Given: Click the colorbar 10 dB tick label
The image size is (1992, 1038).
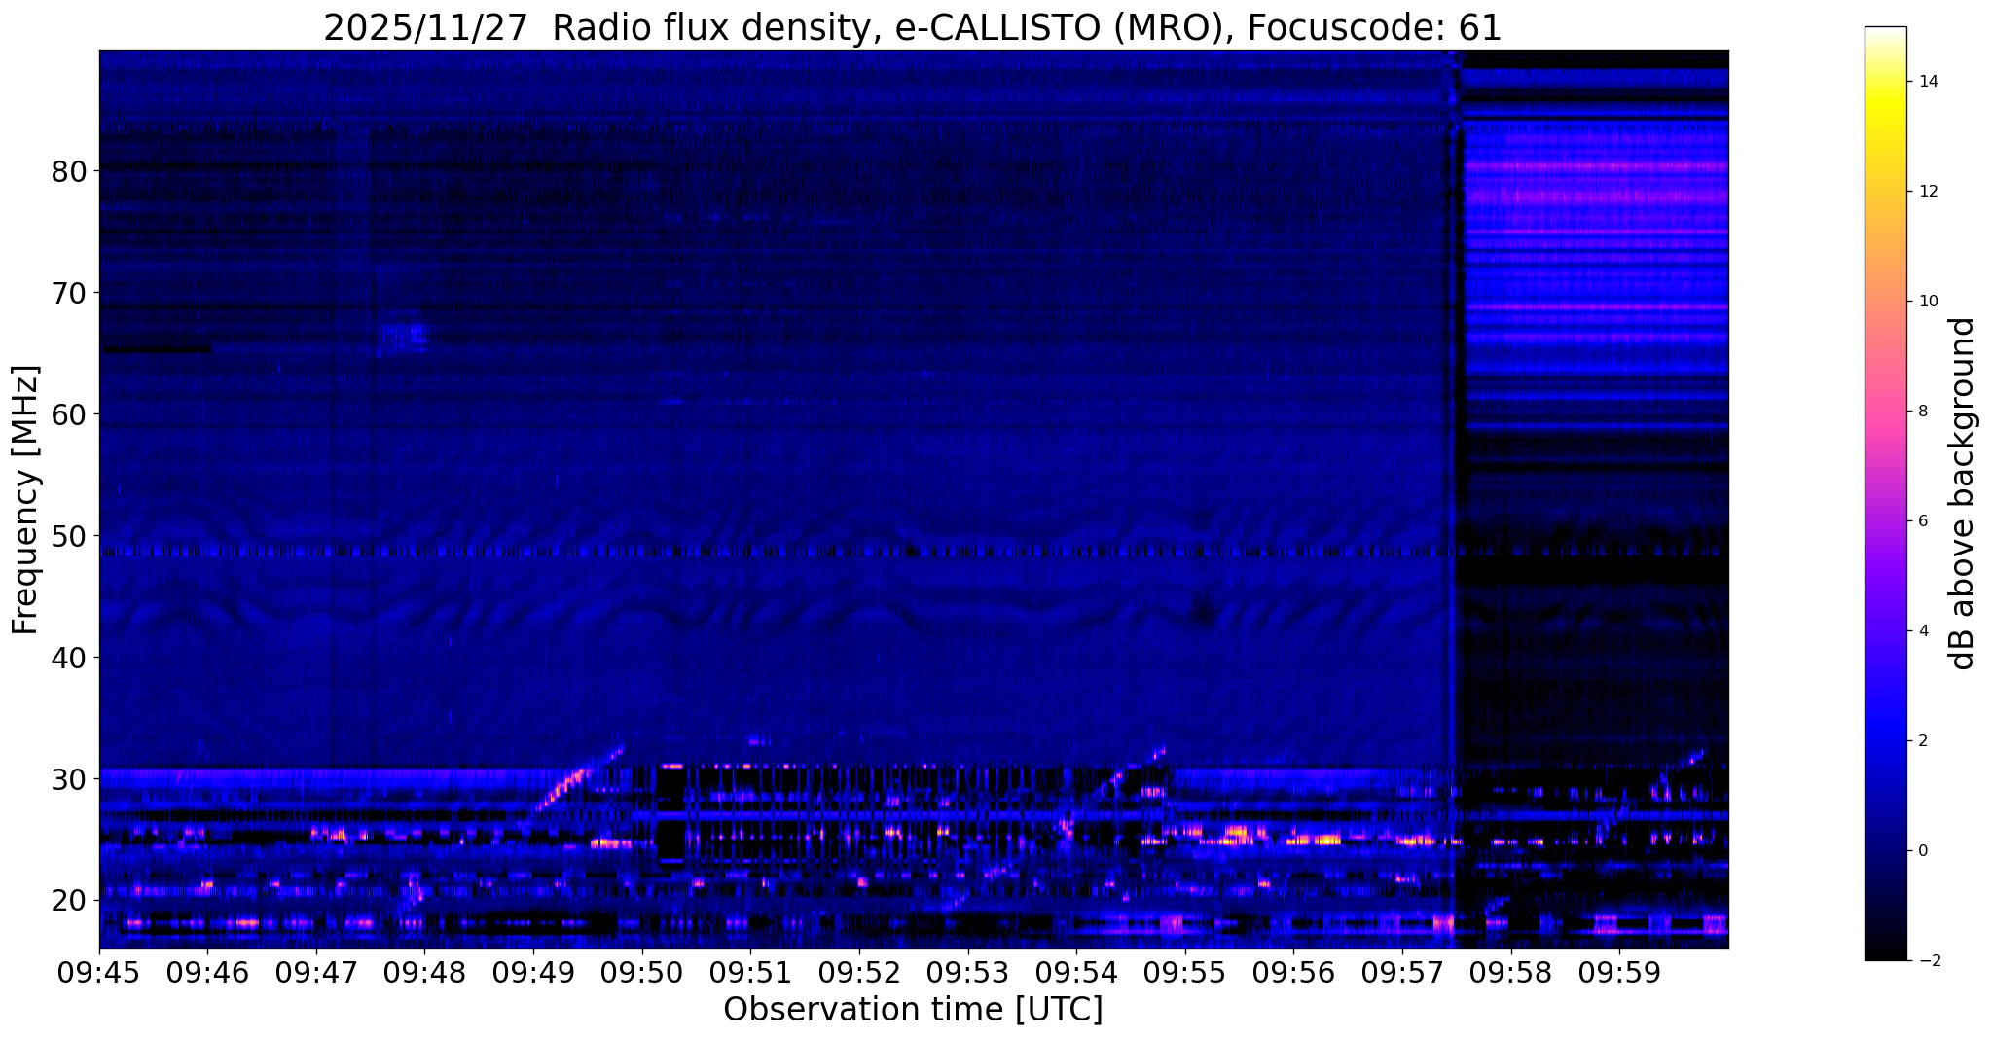Looking at the screenshot, I should [x=1927, y=302].
